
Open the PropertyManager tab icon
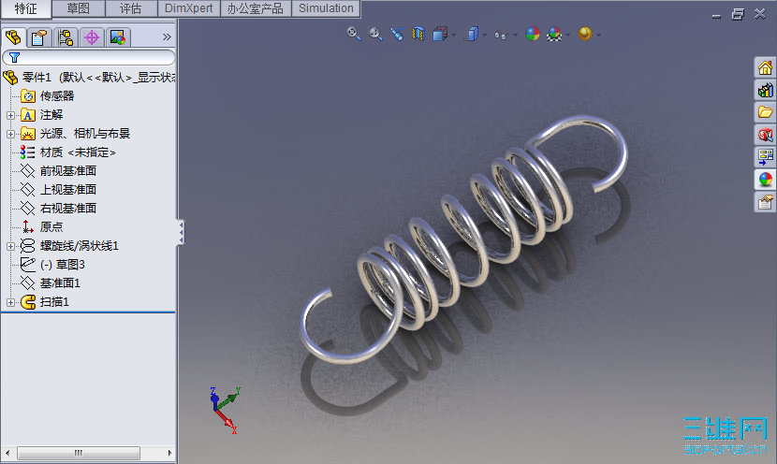(x=39, y=37)
